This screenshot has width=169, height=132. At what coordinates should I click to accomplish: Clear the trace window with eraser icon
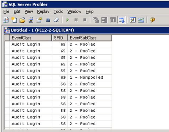click(56, 20)
